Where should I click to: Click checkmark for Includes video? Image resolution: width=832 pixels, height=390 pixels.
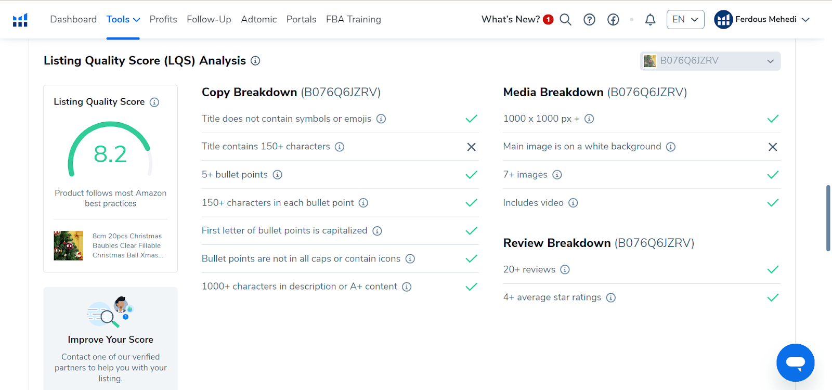(773, 203)
